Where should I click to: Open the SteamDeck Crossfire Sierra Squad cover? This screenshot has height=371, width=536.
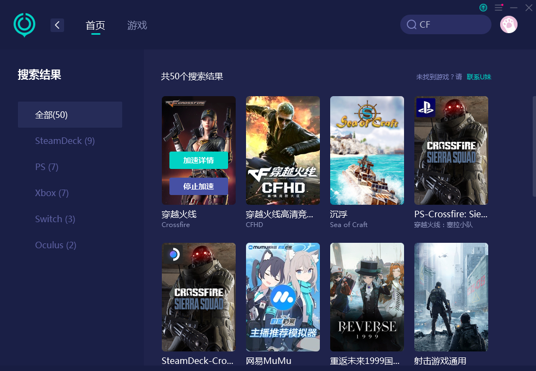[199, 297]
